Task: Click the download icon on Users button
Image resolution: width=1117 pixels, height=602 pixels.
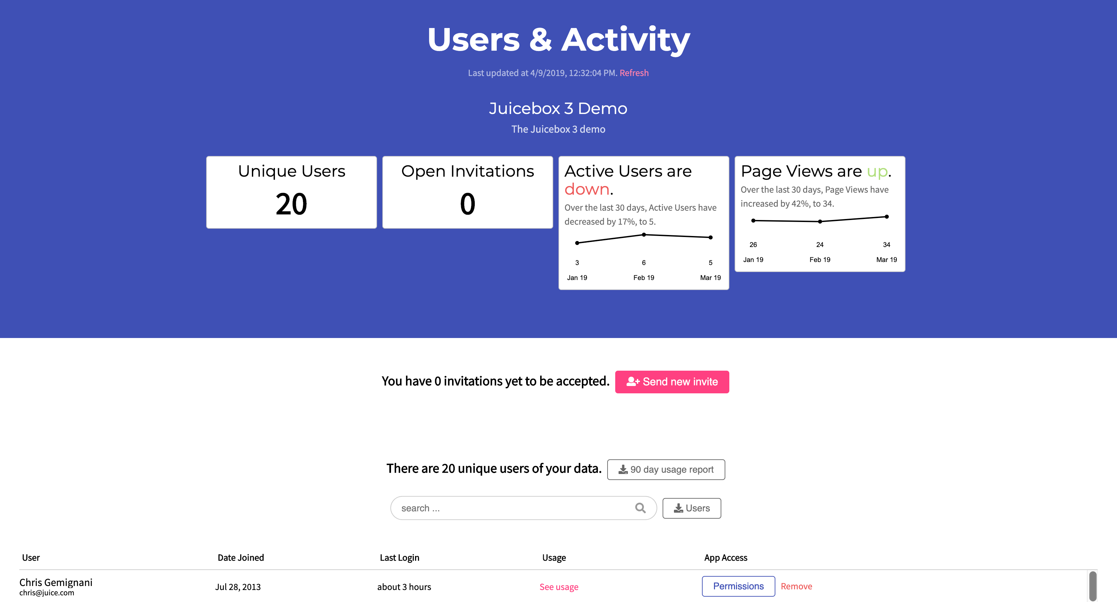Action: coord(678,508)
